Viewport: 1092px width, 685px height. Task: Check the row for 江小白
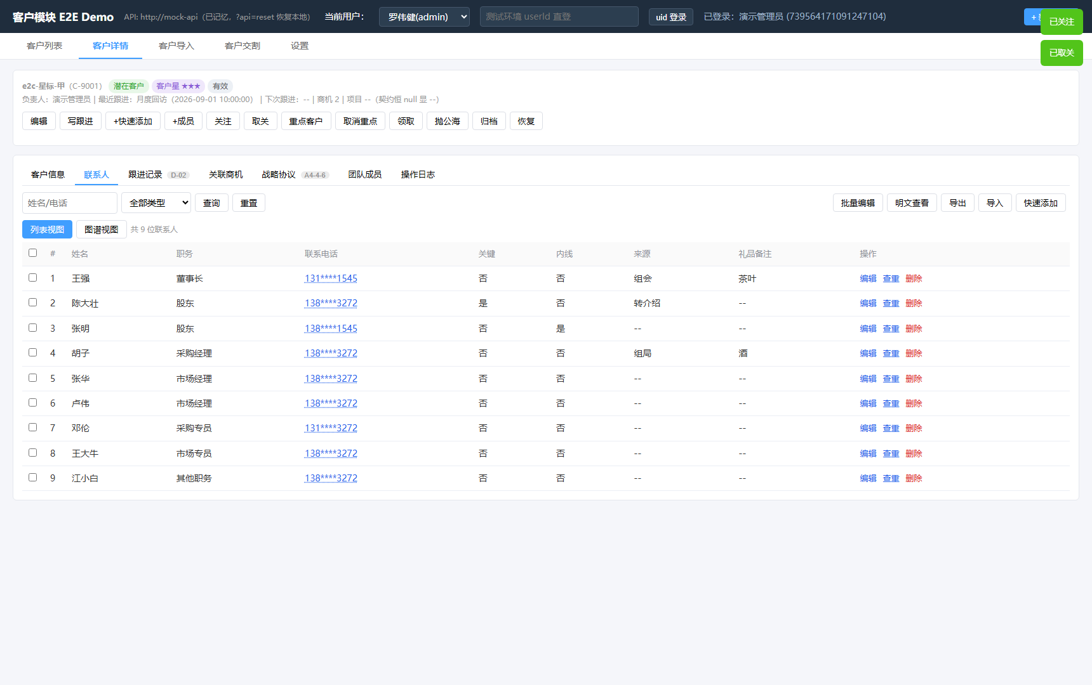pos(32,478)
